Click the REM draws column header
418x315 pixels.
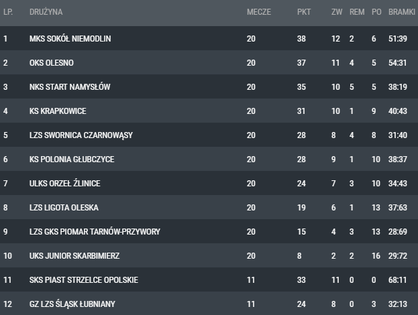357,12
